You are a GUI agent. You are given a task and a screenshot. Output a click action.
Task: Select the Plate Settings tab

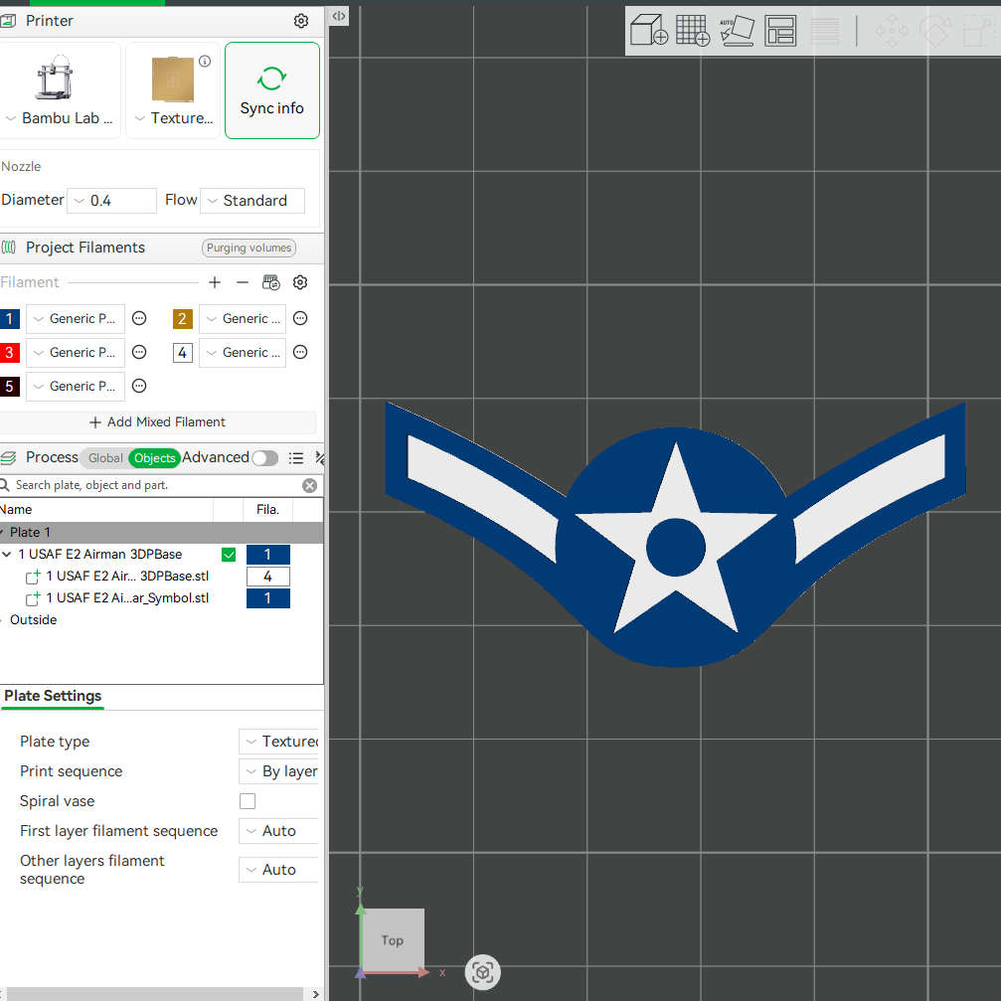[53, 696]
